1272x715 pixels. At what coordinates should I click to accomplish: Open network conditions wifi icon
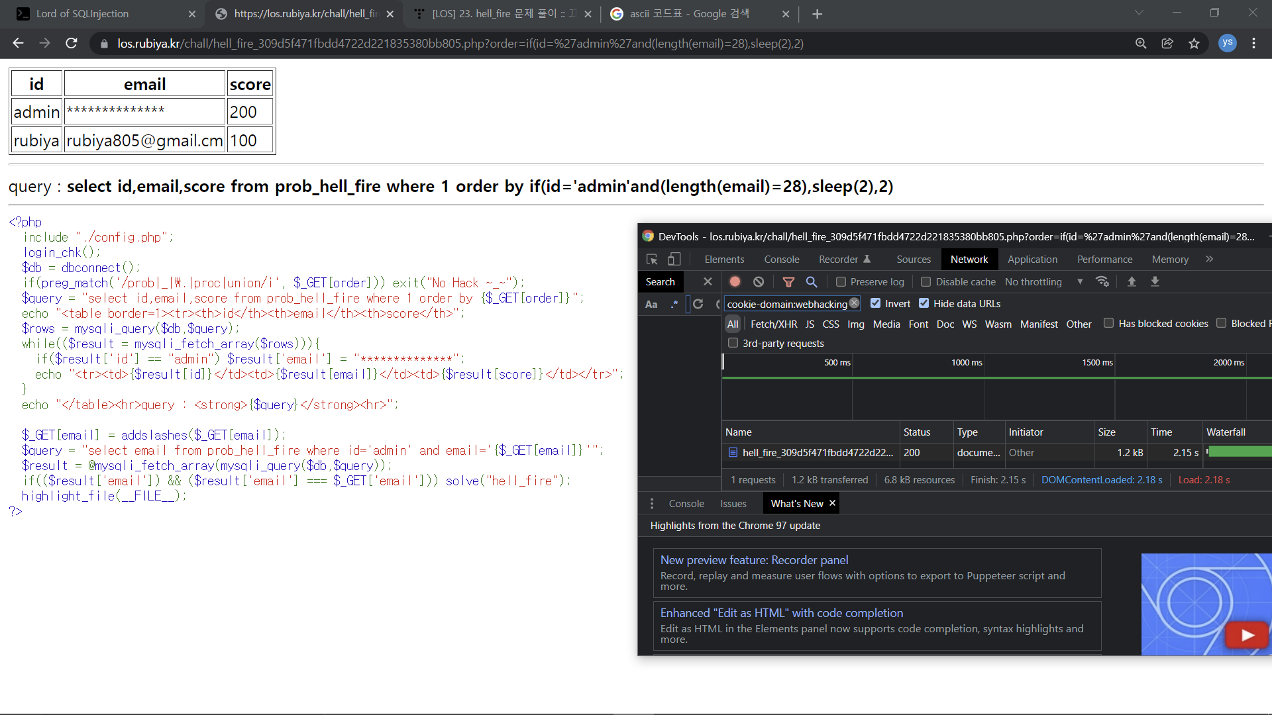[x=1102, y=282]
